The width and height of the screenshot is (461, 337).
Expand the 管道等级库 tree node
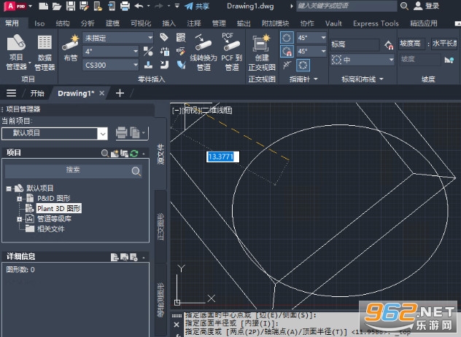coord(20,219)
